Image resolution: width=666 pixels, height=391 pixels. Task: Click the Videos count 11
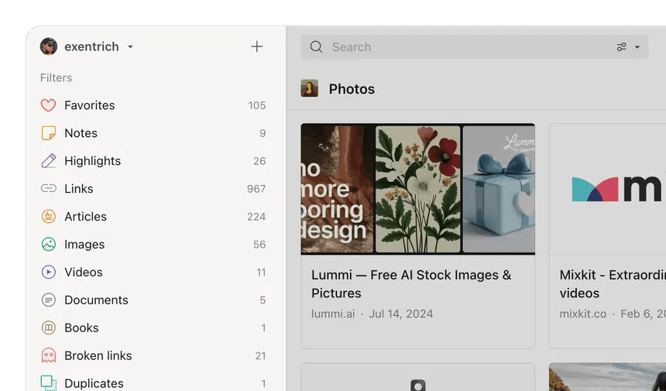(x=261, y=272)
